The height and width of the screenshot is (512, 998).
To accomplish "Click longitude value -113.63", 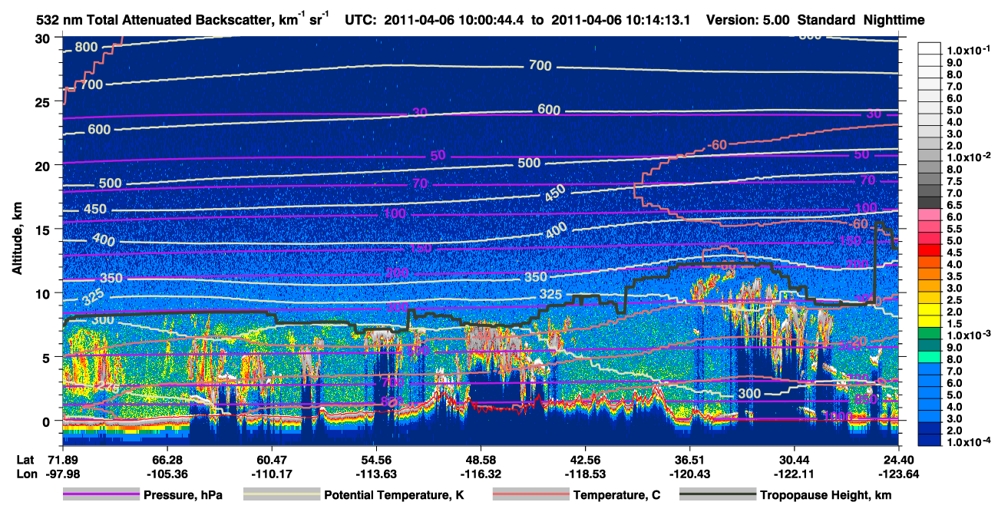I will click(375, 474).
